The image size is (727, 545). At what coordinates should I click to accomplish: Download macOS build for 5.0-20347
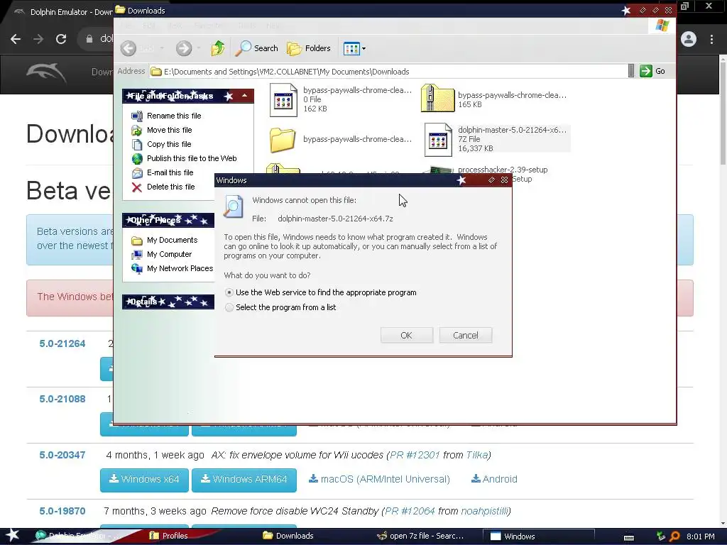click(x=379, y=479)
